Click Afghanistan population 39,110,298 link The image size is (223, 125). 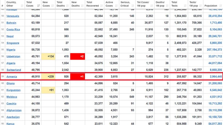(x=215, y=110)
